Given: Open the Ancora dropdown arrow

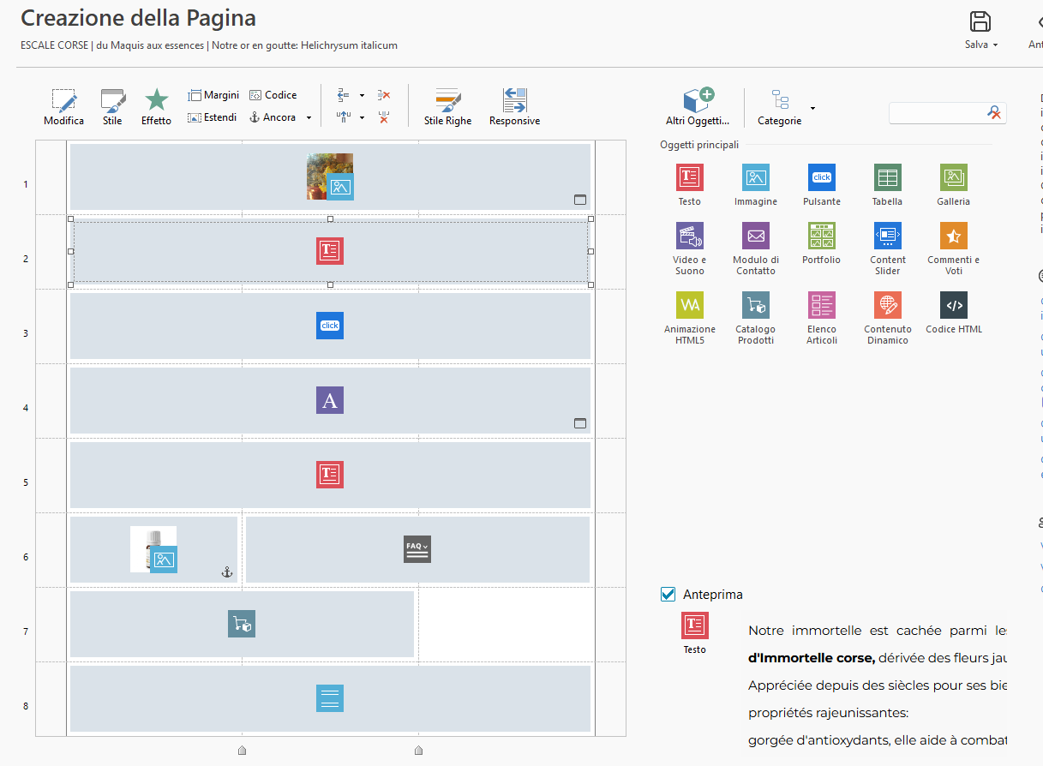Looking at the screenshot, I should (309, 118).
